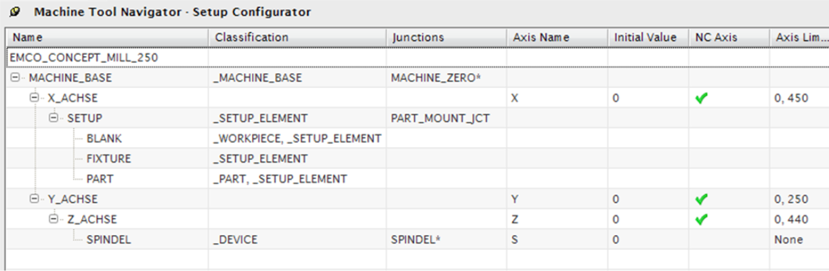Collapse the Y_ACHSE tree node
The image size is (829, 271).
(35, 199)
